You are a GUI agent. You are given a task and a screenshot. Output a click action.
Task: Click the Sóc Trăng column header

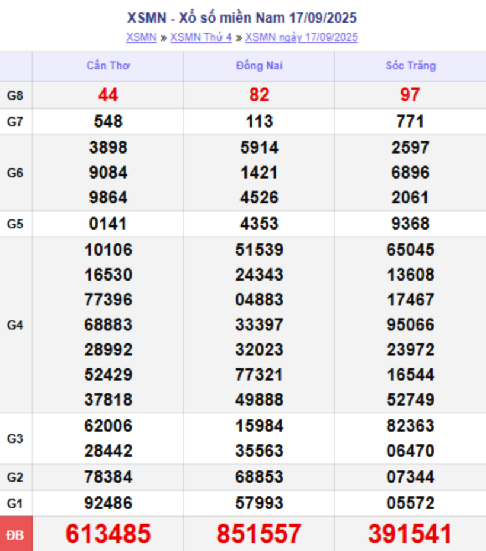(x=410, y=66)
